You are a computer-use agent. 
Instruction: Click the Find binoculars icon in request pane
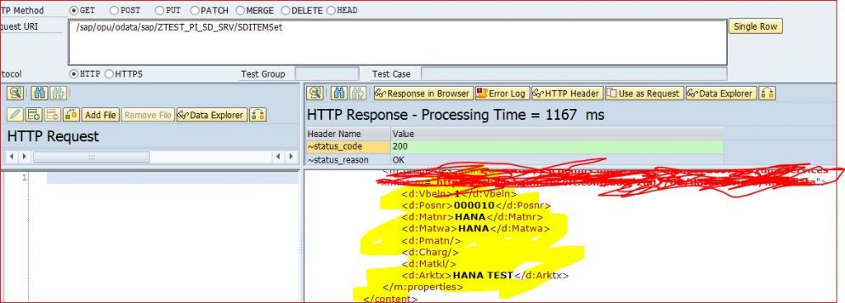click(x=40, y=93)
